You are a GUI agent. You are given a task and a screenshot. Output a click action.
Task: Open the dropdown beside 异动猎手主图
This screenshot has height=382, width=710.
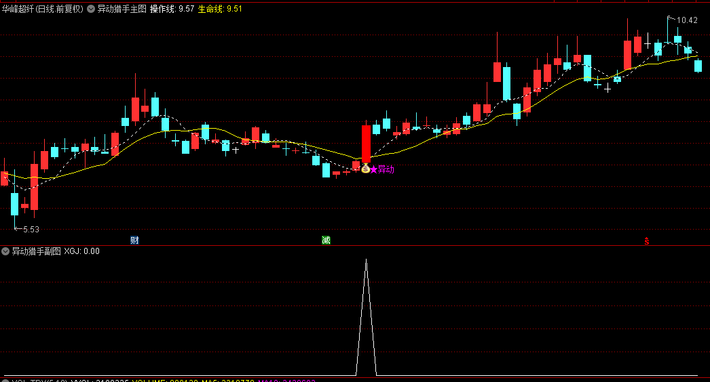pos(90,9)
